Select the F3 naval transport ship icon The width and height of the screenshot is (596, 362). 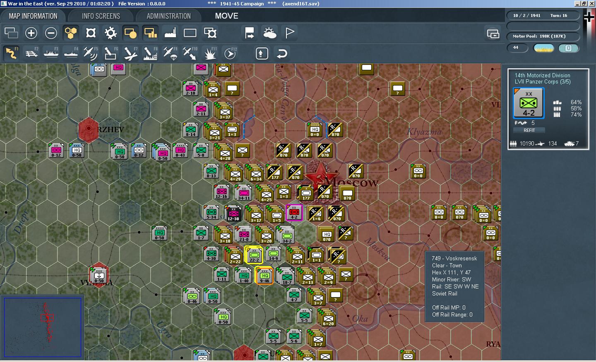(x=51, y=53)
